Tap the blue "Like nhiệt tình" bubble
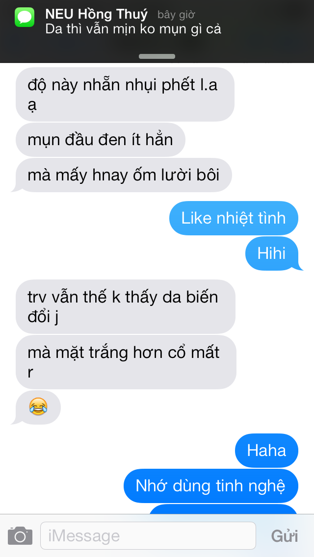The height and width of the screenshot is (557, 314). [x=234, y=218]
